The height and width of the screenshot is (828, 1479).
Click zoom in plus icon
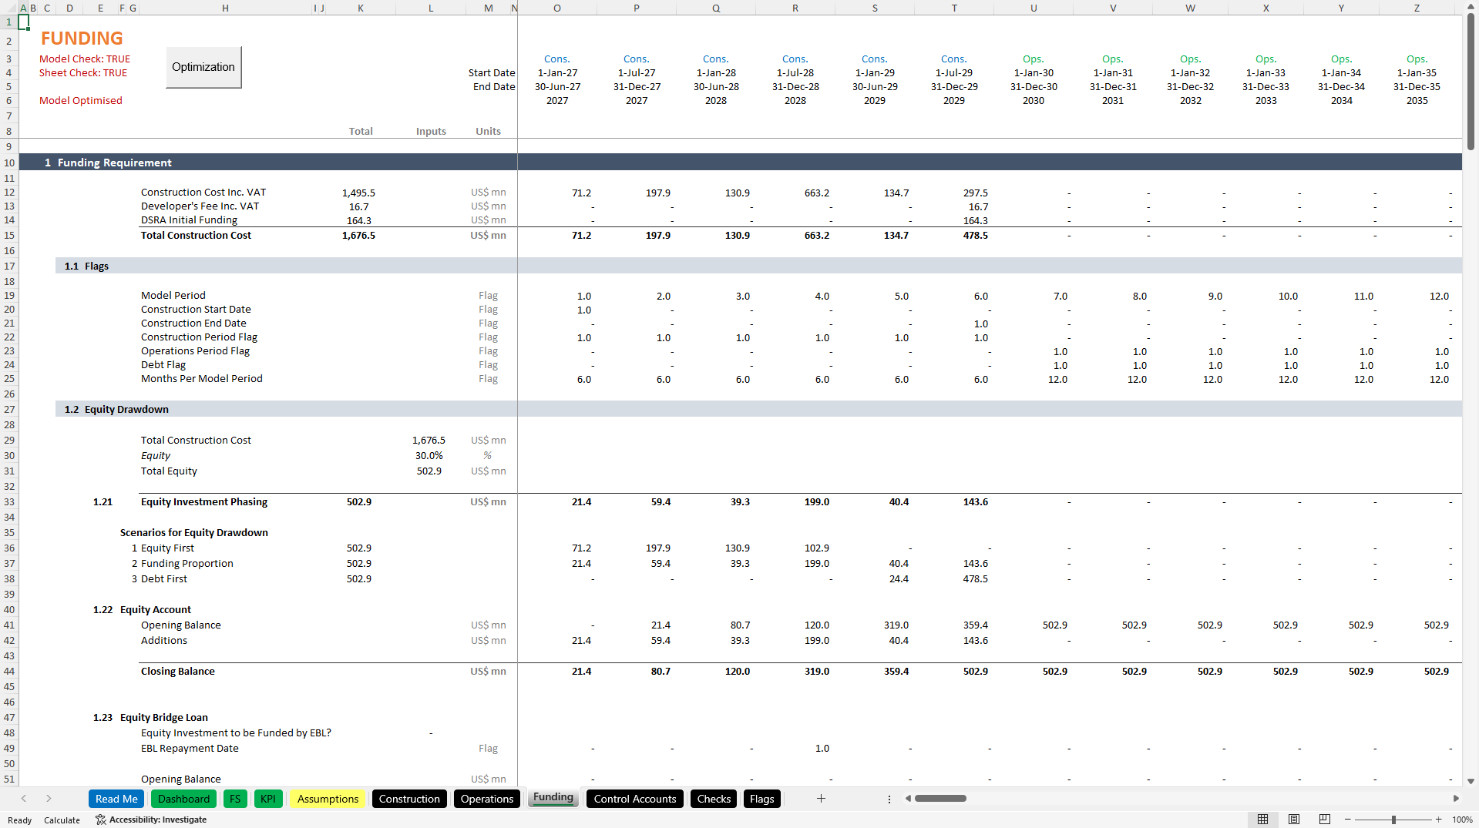pyautogui.click(x=1439, y=820)
